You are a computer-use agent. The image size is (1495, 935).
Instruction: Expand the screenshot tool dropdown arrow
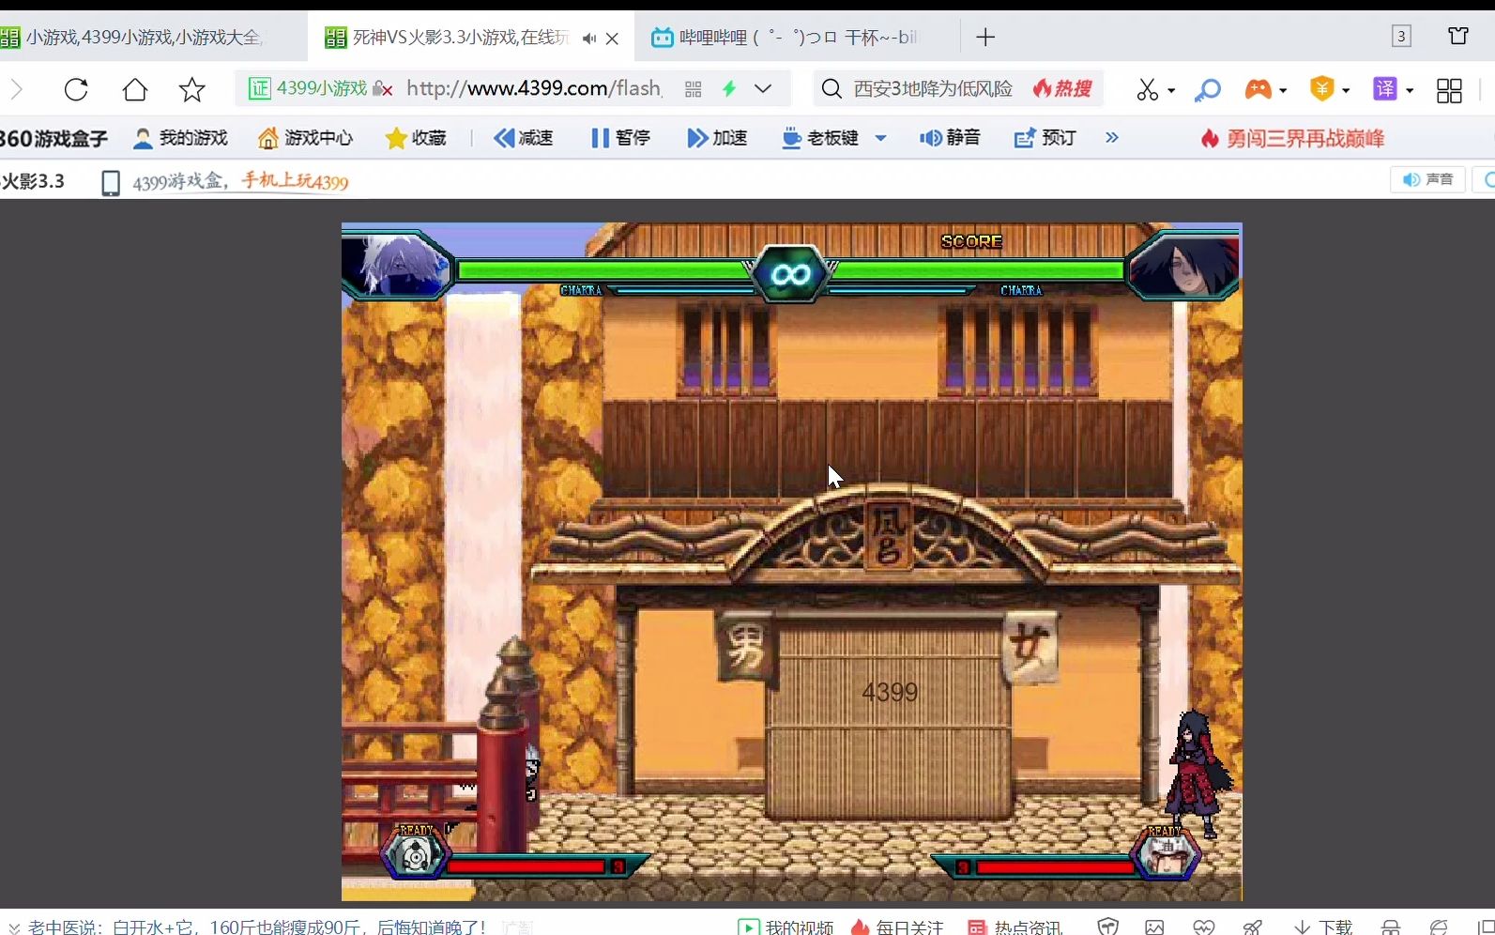1171,90
